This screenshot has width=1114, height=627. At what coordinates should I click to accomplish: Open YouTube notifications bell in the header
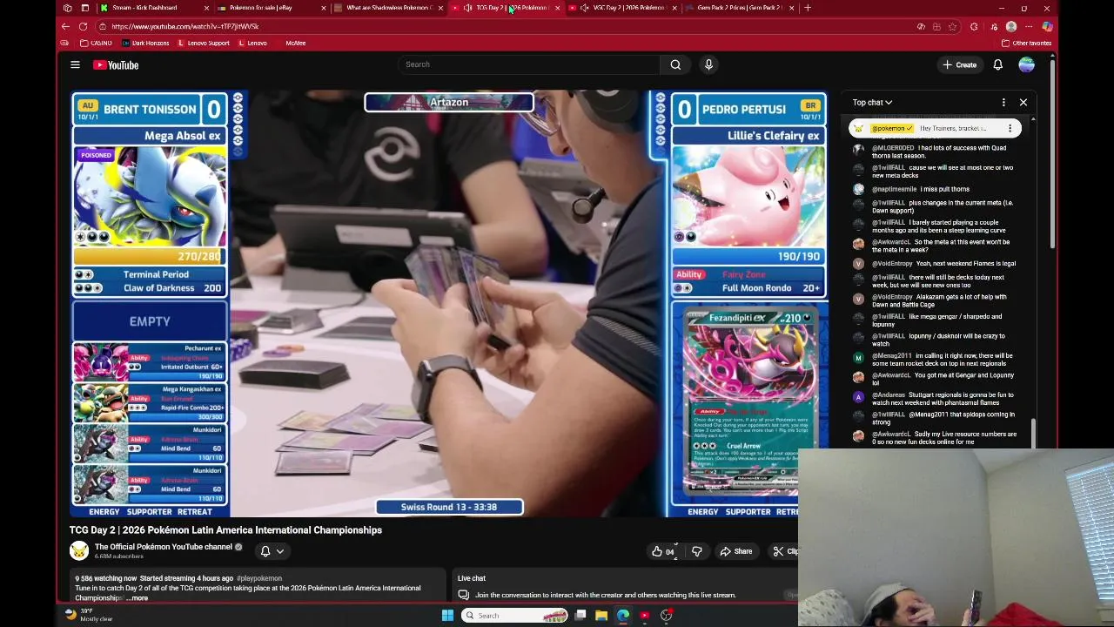coord(998,64)
